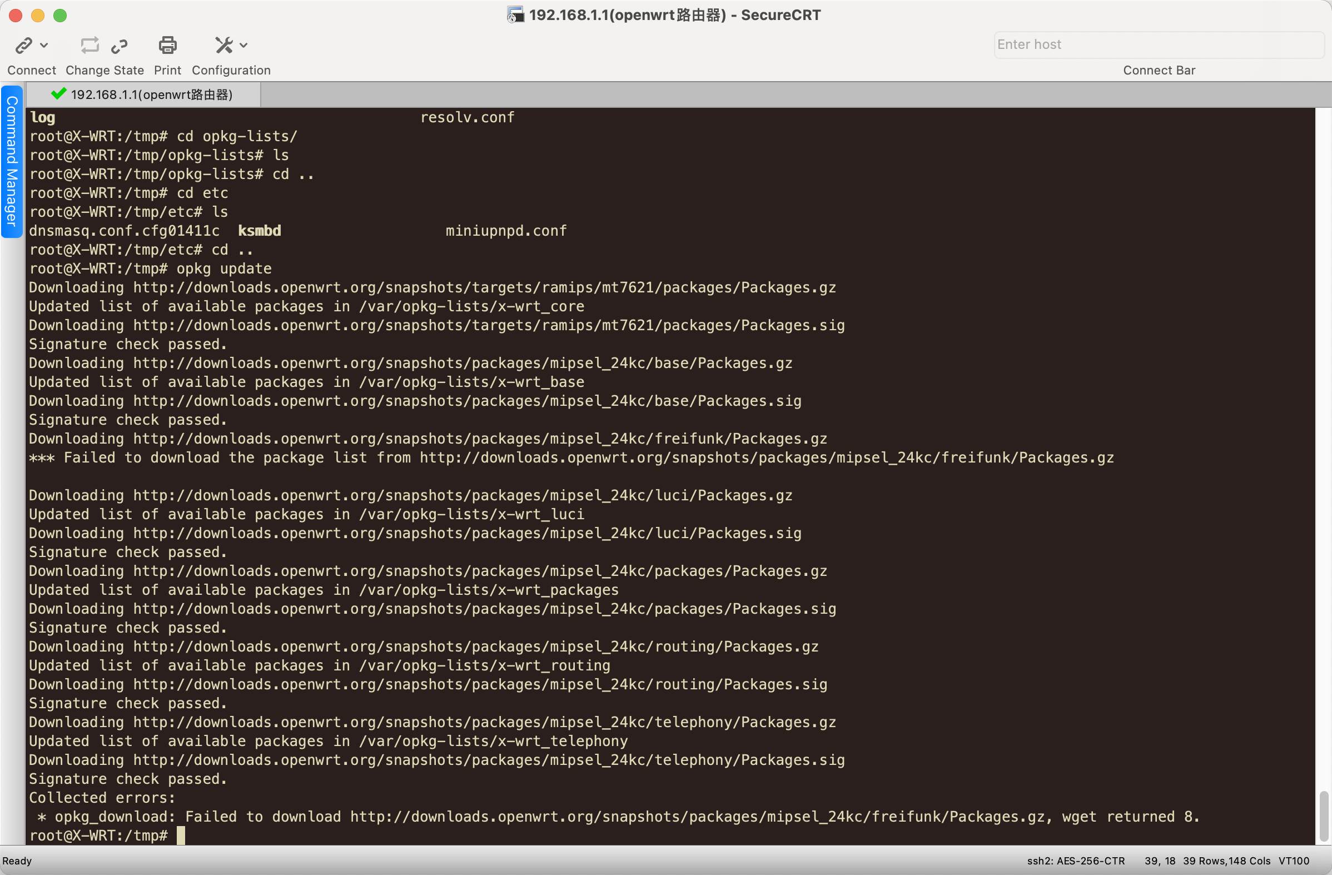Click 'VT100' emulation in status bar
The image size is (1332, 875).
[1294, 861]
